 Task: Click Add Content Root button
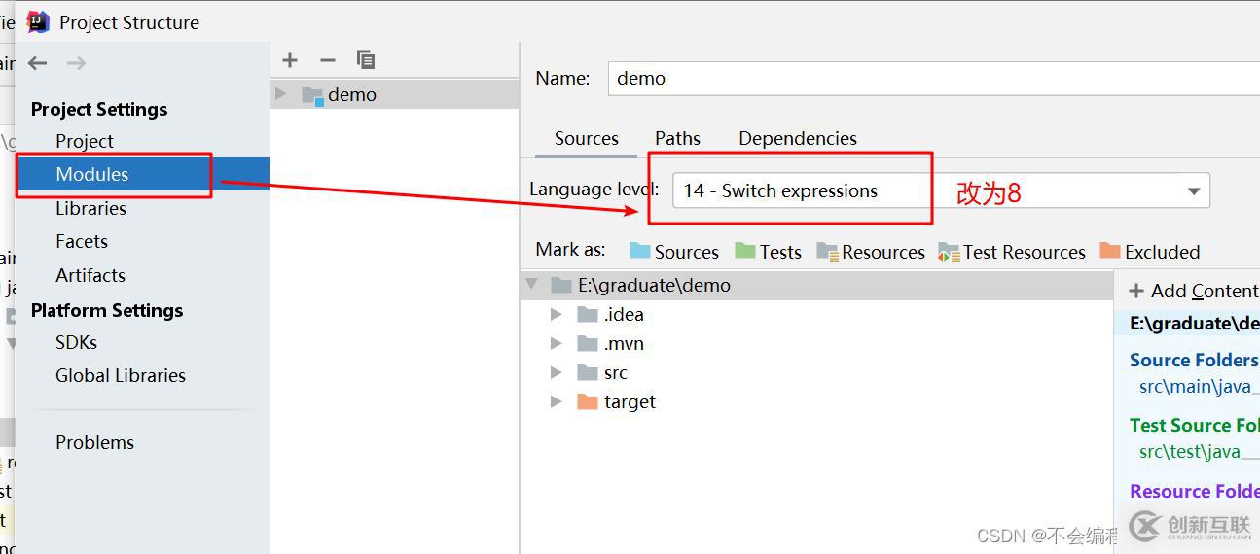1194,291
